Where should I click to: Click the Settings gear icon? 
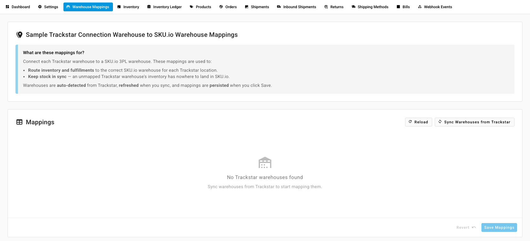point(40,7)
